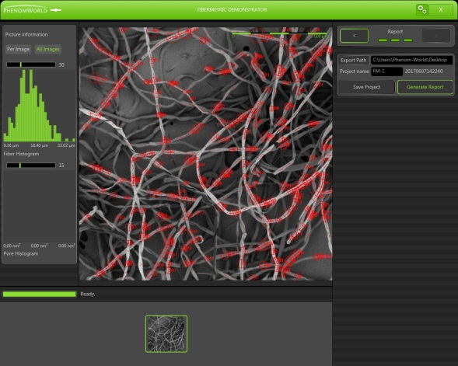The width and height of the screenshot is (458, 366).
Task: Switch to Per Image view
Action: coord(19,49)
